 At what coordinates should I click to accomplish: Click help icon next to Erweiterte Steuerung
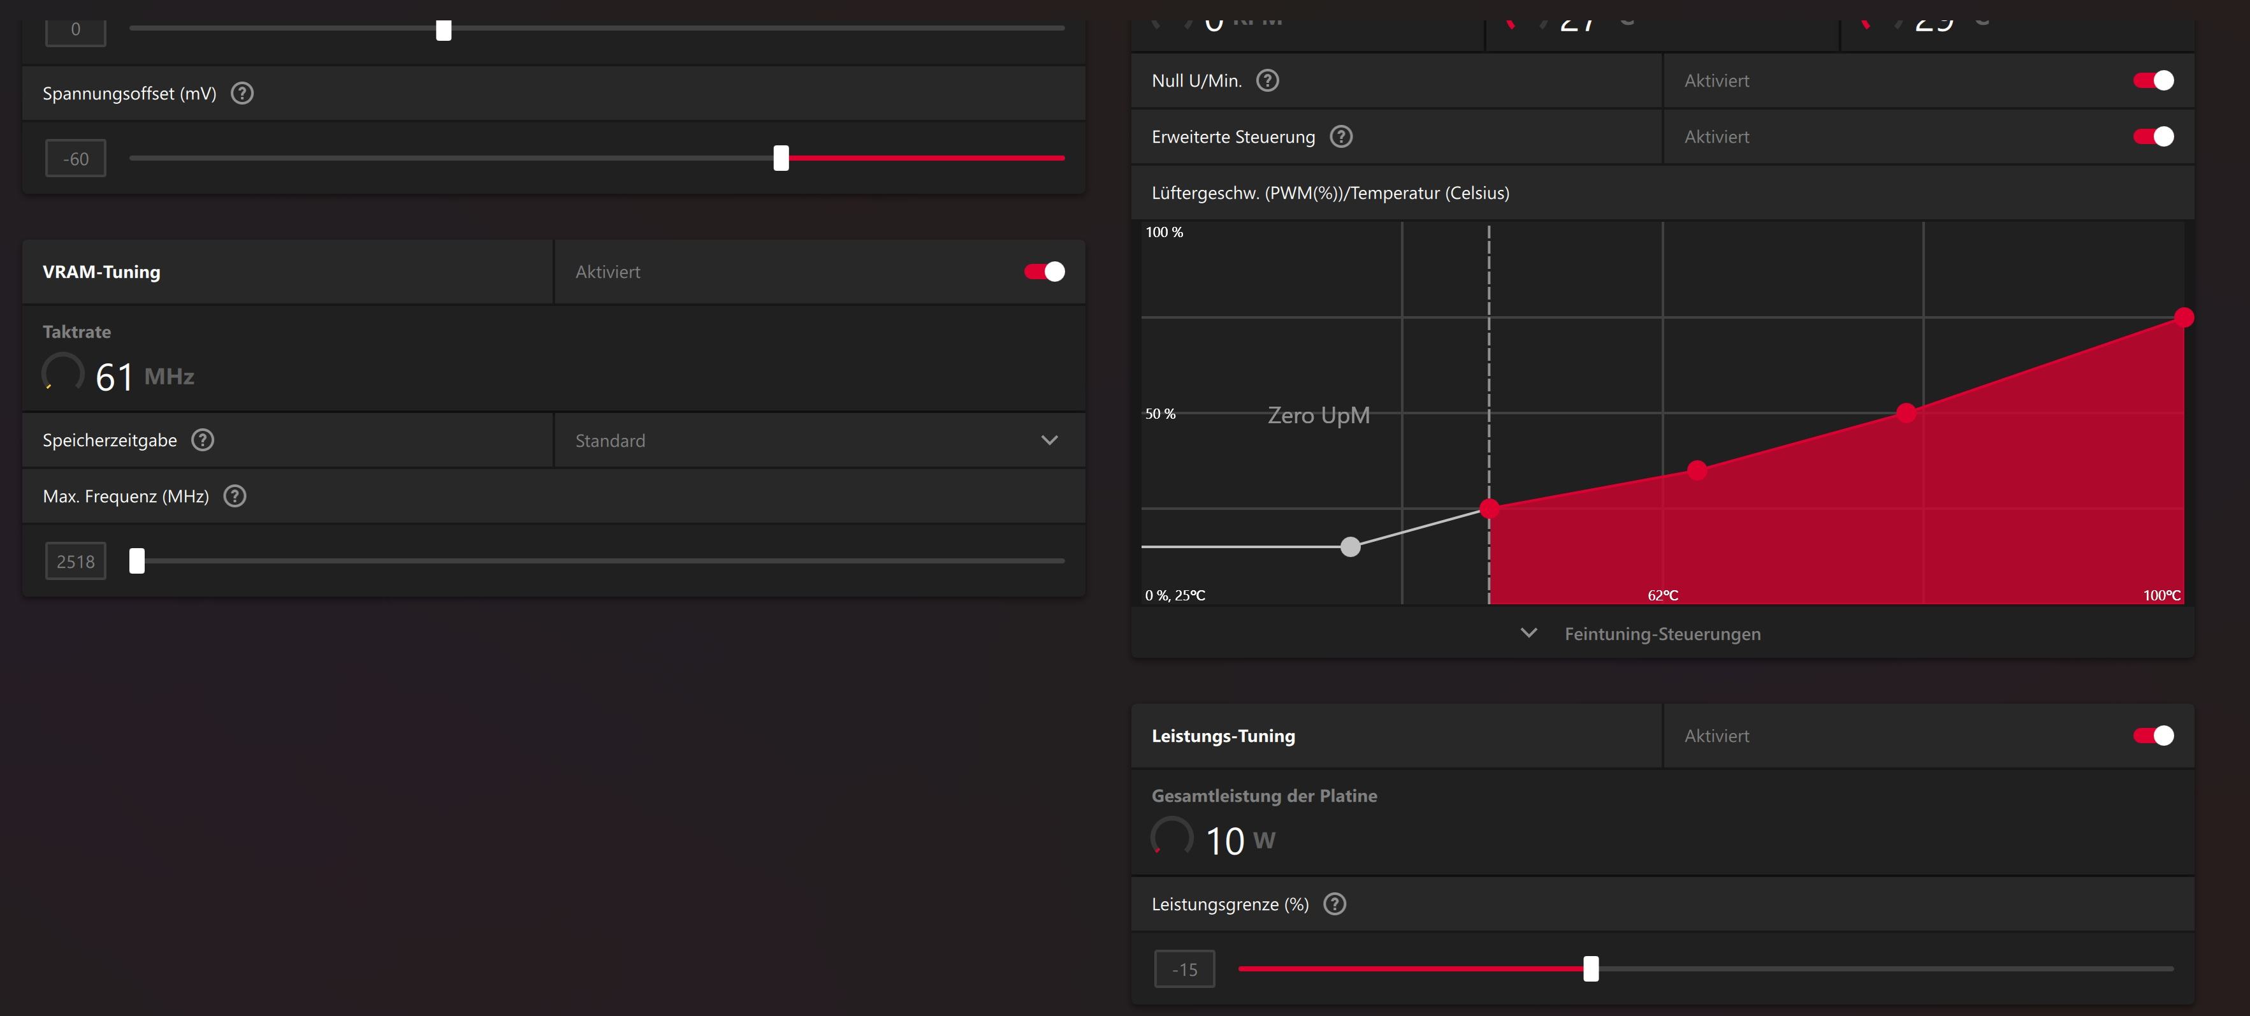point(1340,136)
